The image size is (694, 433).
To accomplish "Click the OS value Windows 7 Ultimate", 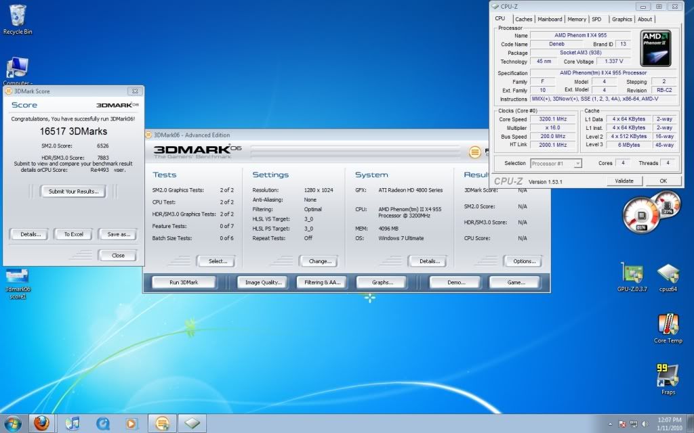I will tap(401, 238).
